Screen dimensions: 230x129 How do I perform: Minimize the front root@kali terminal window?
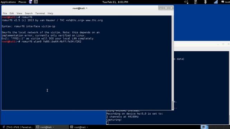[161, 8]
